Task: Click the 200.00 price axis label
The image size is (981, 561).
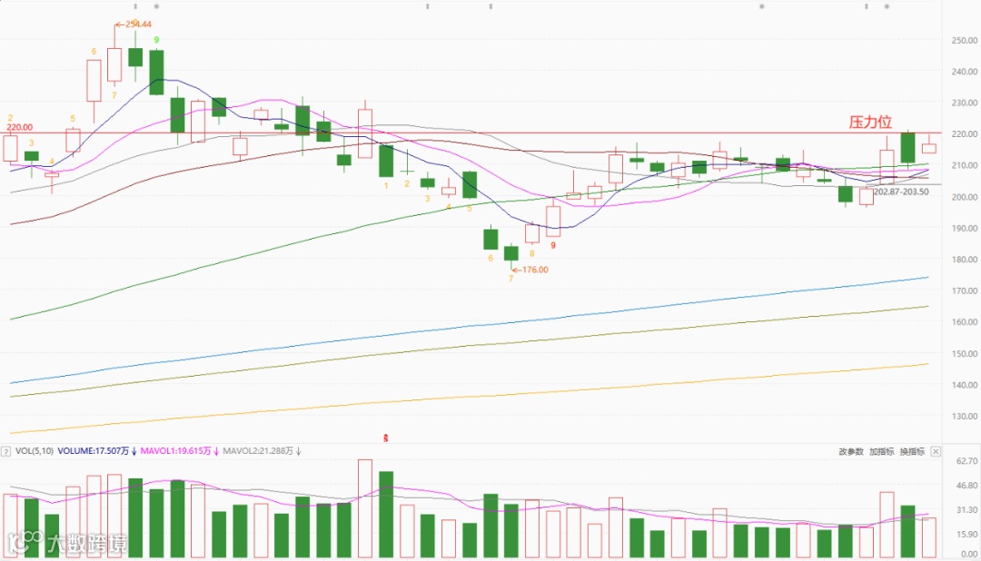Action: pos(964,196)
